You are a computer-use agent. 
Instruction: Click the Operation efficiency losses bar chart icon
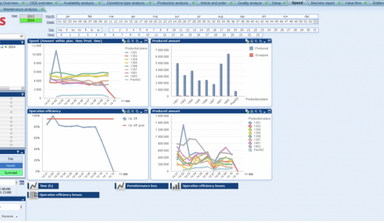pos(176,186)
